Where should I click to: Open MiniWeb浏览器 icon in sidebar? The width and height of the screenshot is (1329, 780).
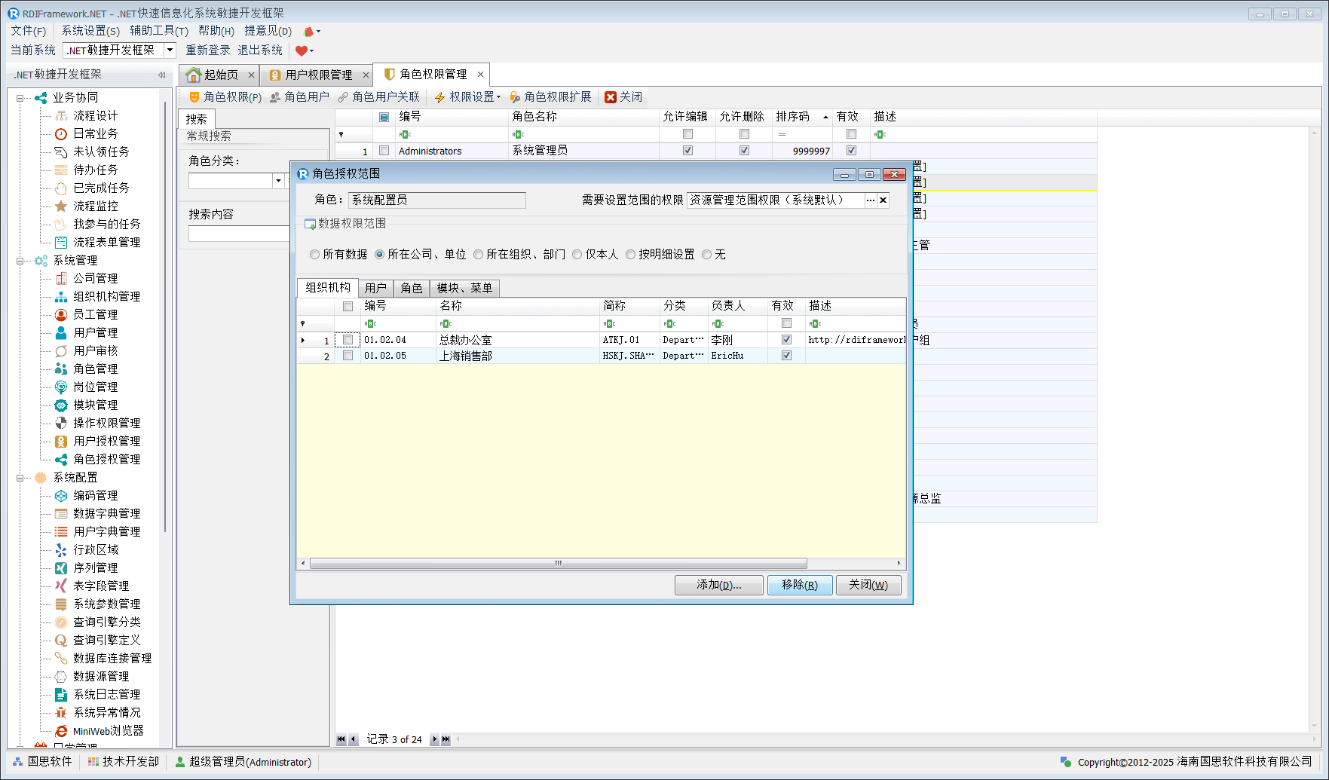point(61,731)
